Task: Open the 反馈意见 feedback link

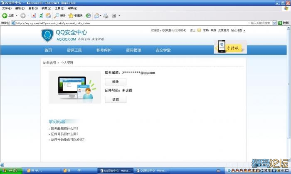Action: point(224,30)
